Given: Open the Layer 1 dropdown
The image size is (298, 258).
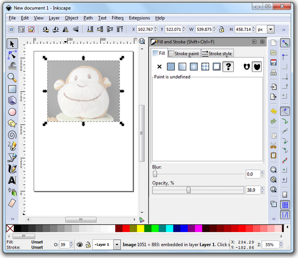Looking at the screenshot, I should tap(117, 245).
